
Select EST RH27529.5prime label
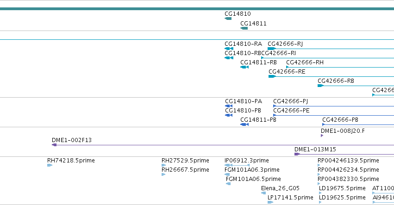(x=185, y=161)
